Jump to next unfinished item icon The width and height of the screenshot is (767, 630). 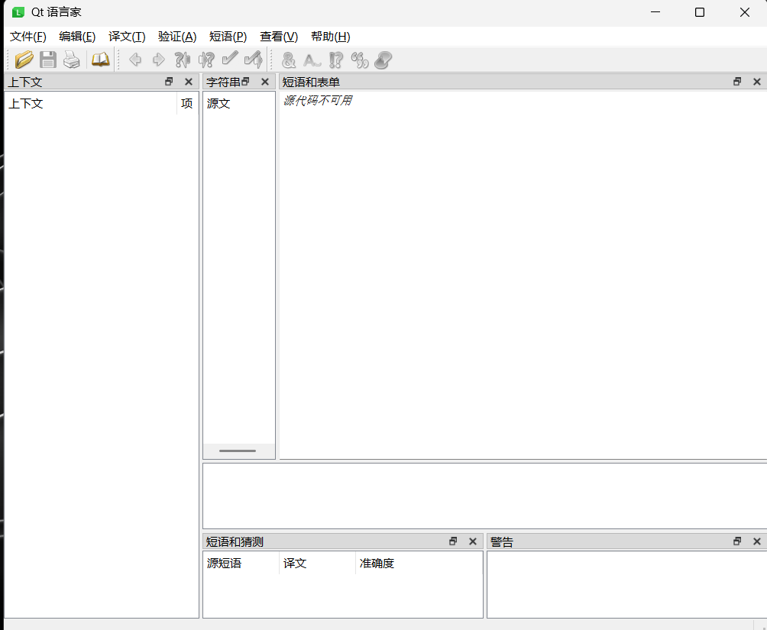tap(206, 60)
